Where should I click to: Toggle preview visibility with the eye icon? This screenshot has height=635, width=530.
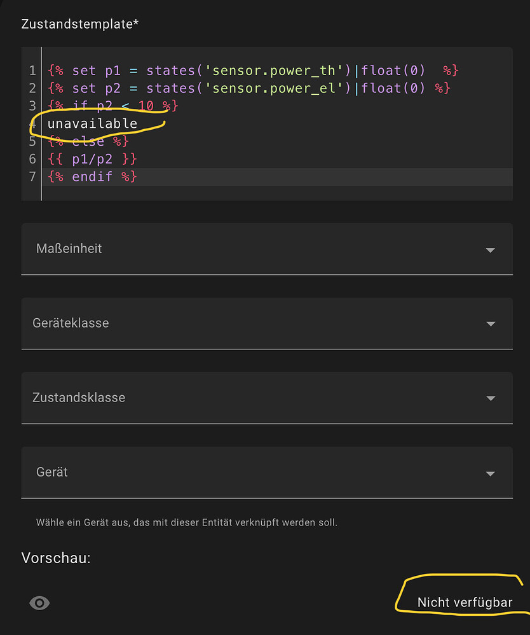click(39, 603)
